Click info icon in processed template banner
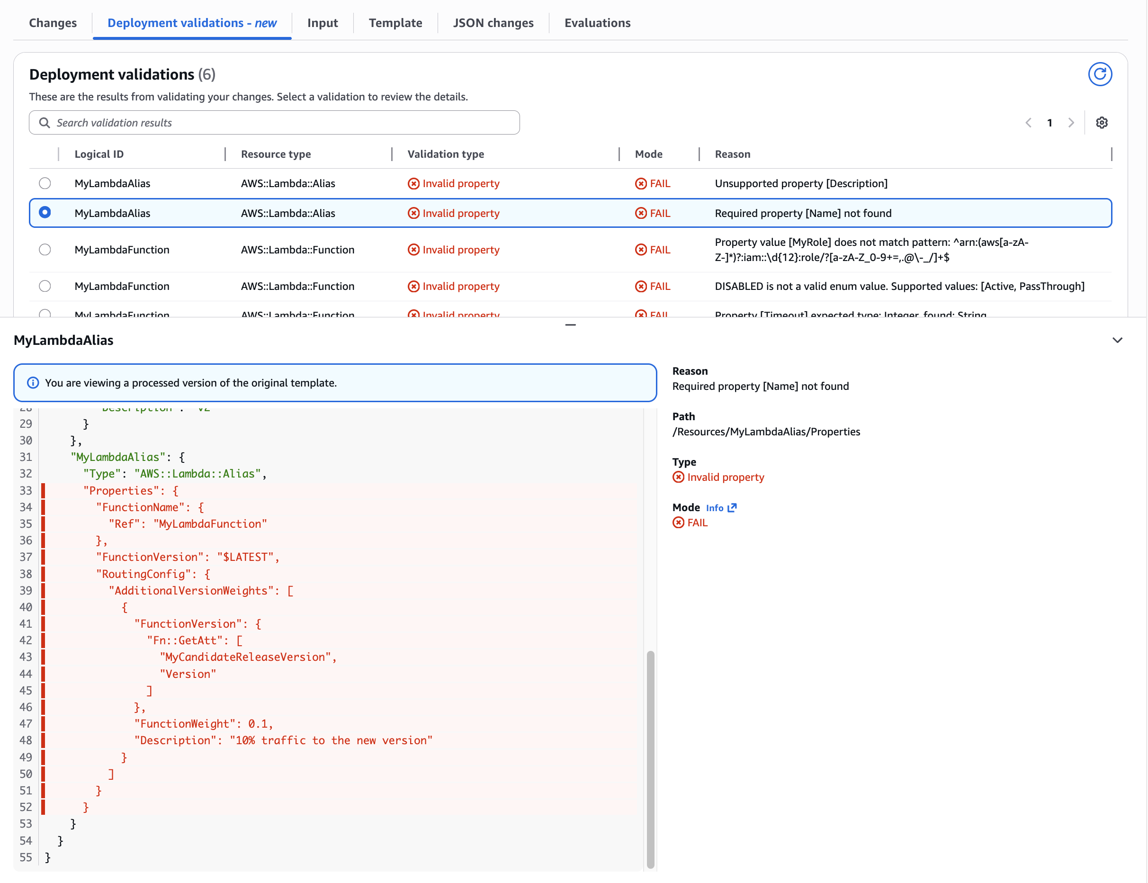The width and height of the screenshot is (1148, 883). 33,383
